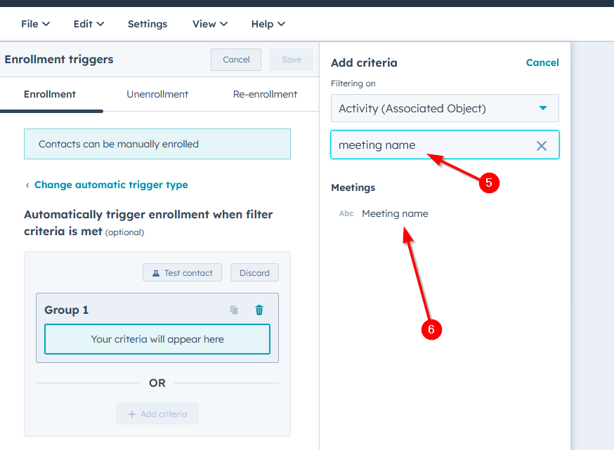
Task: Delete Group 1 with the trash icon
Action: click(259, 310)
